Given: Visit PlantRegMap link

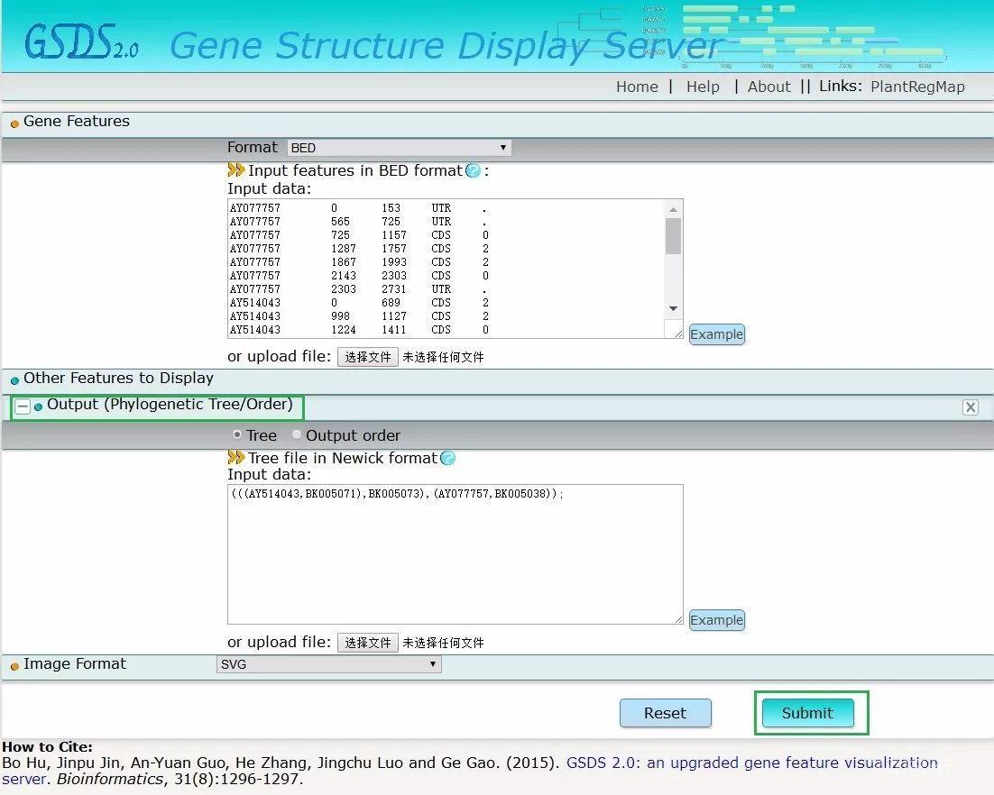Looking at the screenshot, I should click(x=917, y=87).
